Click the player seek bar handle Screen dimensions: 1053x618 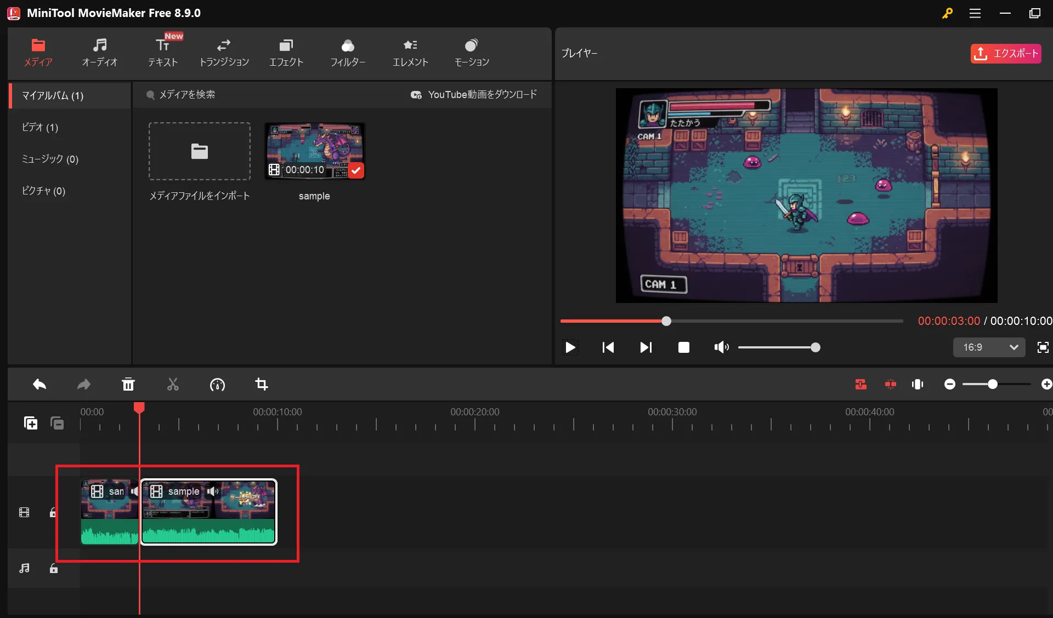click(666, 321)
